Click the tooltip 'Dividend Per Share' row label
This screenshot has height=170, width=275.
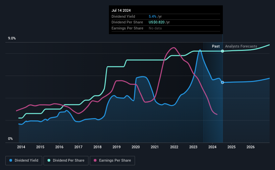(x=127, y=22)
